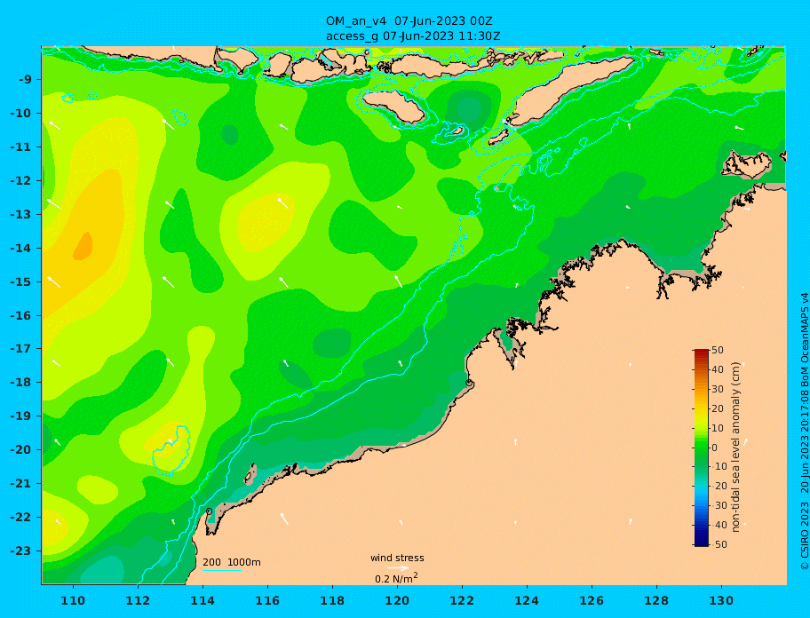Click the 50 value at colorbar top
Screen dimensions: 810x618
click(718, 350)
